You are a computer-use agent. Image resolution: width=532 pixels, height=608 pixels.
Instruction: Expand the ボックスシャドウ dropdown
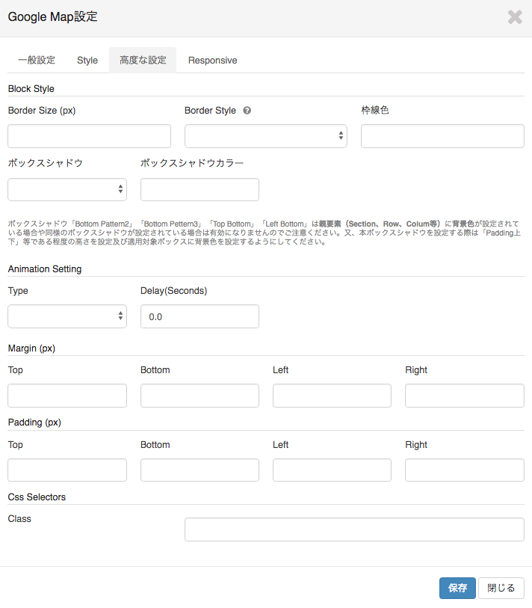67,190
